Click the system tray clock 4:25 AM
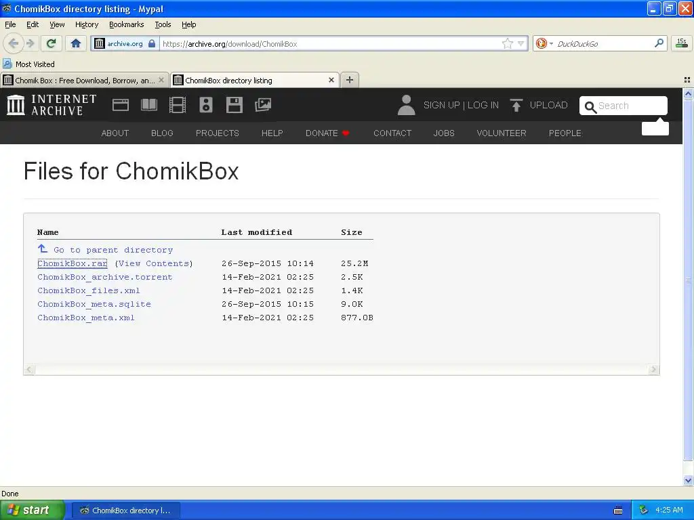Viewport: 694px width, 520px height. (x=669, y=510)
